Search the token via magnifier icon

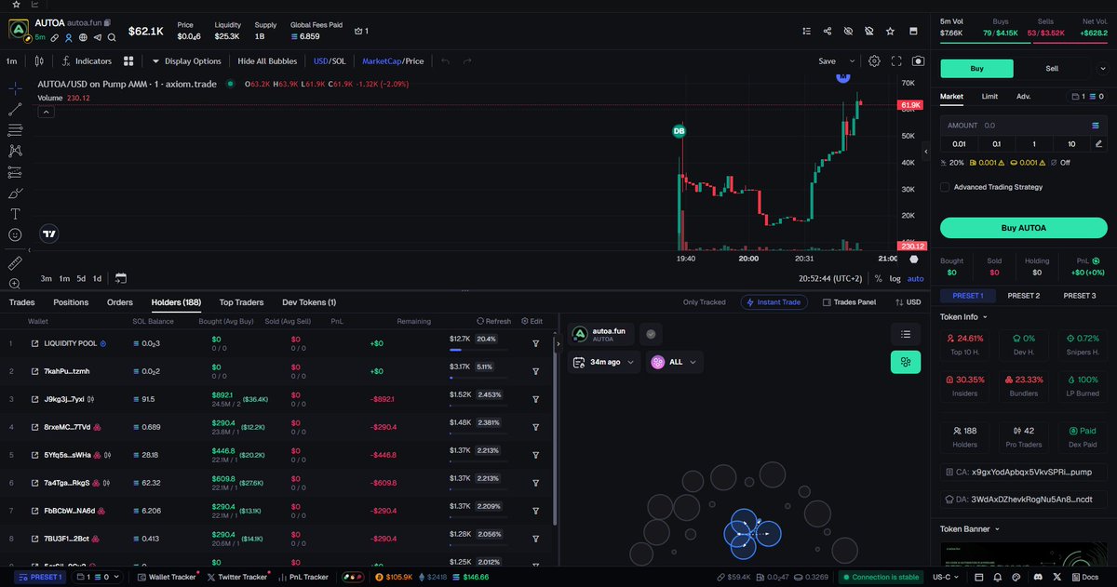coord(112,37)
